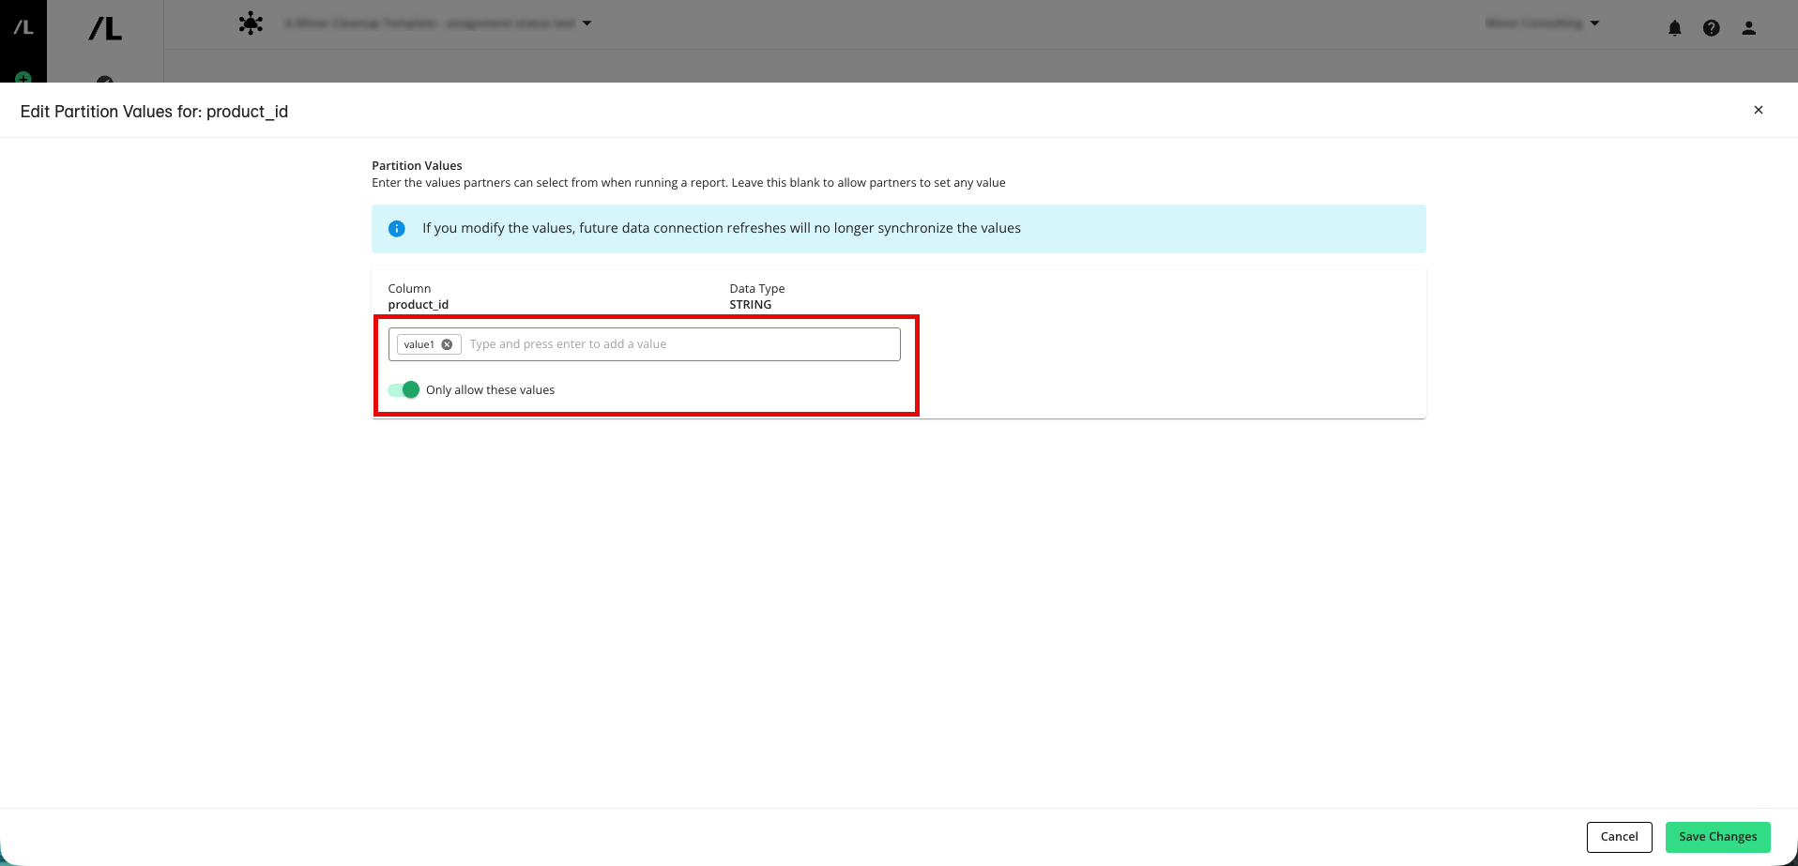Image resolution: width=1798 pixels, height=866 pixels.
Task: Click the small sidebar logo
Action: point(23,28)
